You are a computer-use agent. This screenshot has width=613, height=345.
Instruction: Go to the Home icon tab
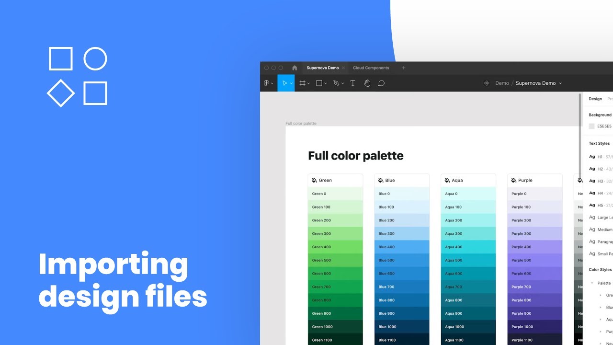(x=295, y=68)
